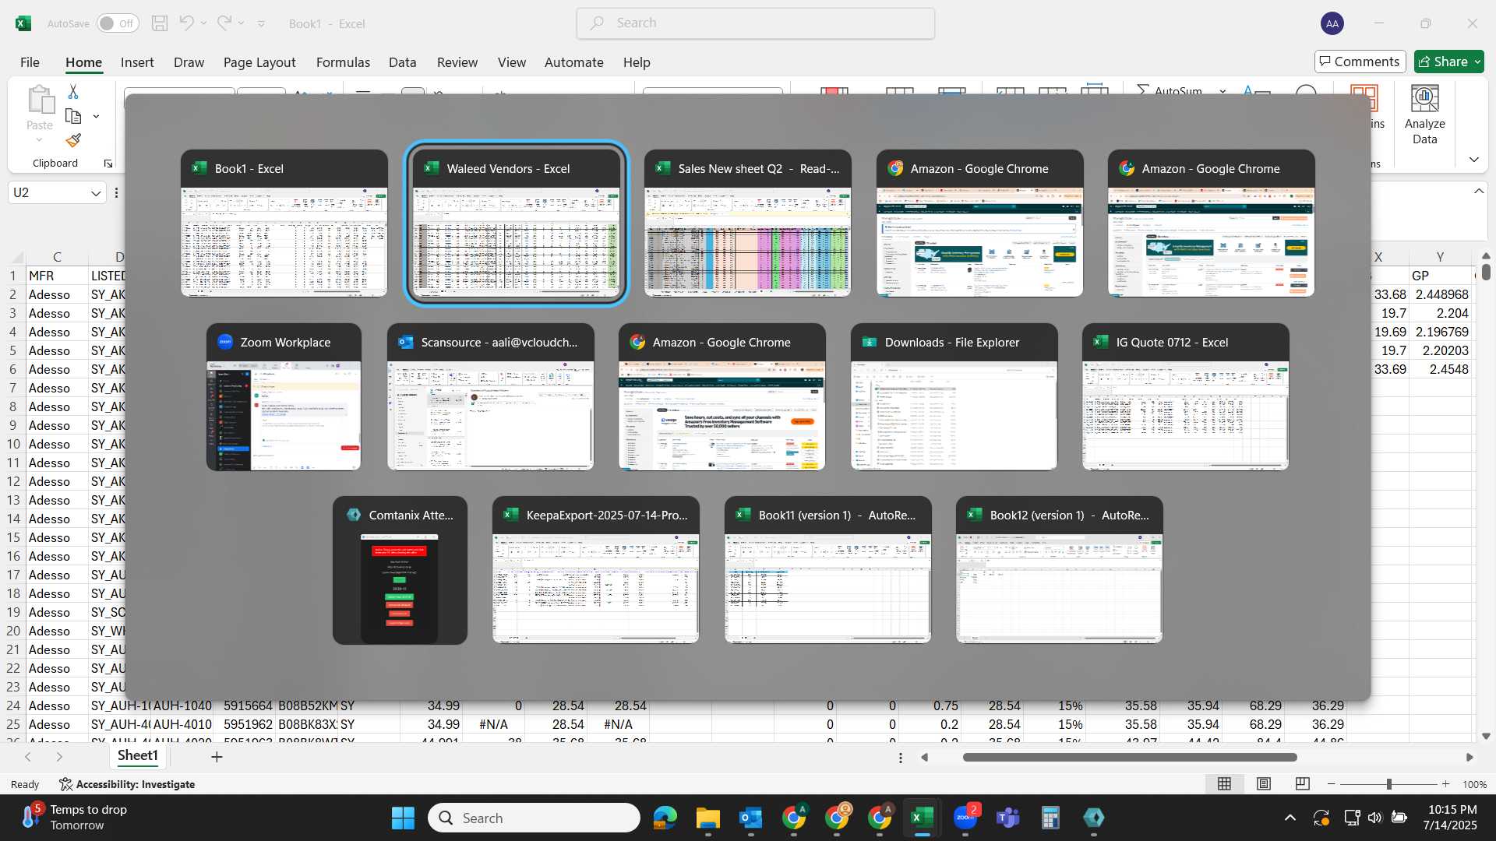Collapse the formula bar chevron
Screen dimensions: 1496x841
pyautogui.click(x=1478, y=192)
